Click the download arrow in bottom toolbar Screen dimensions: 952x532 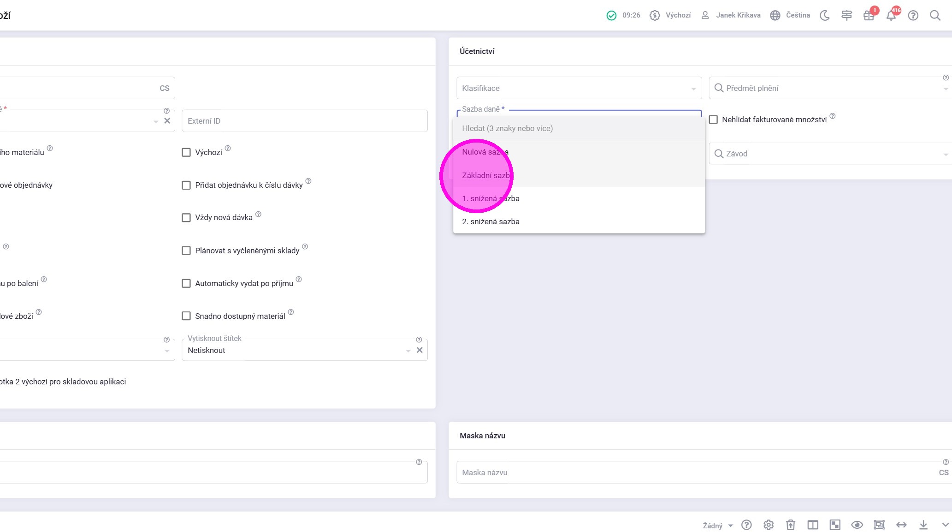coord(923,525)
